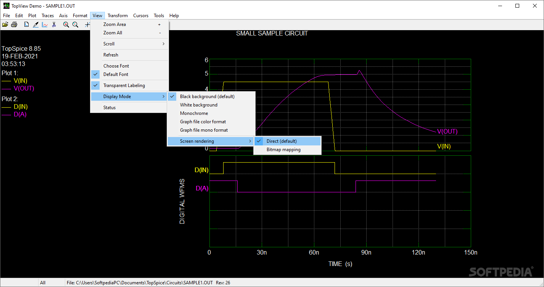Click the open file folder icon
This screenshot has width=544, height=287.
[5, 25]
